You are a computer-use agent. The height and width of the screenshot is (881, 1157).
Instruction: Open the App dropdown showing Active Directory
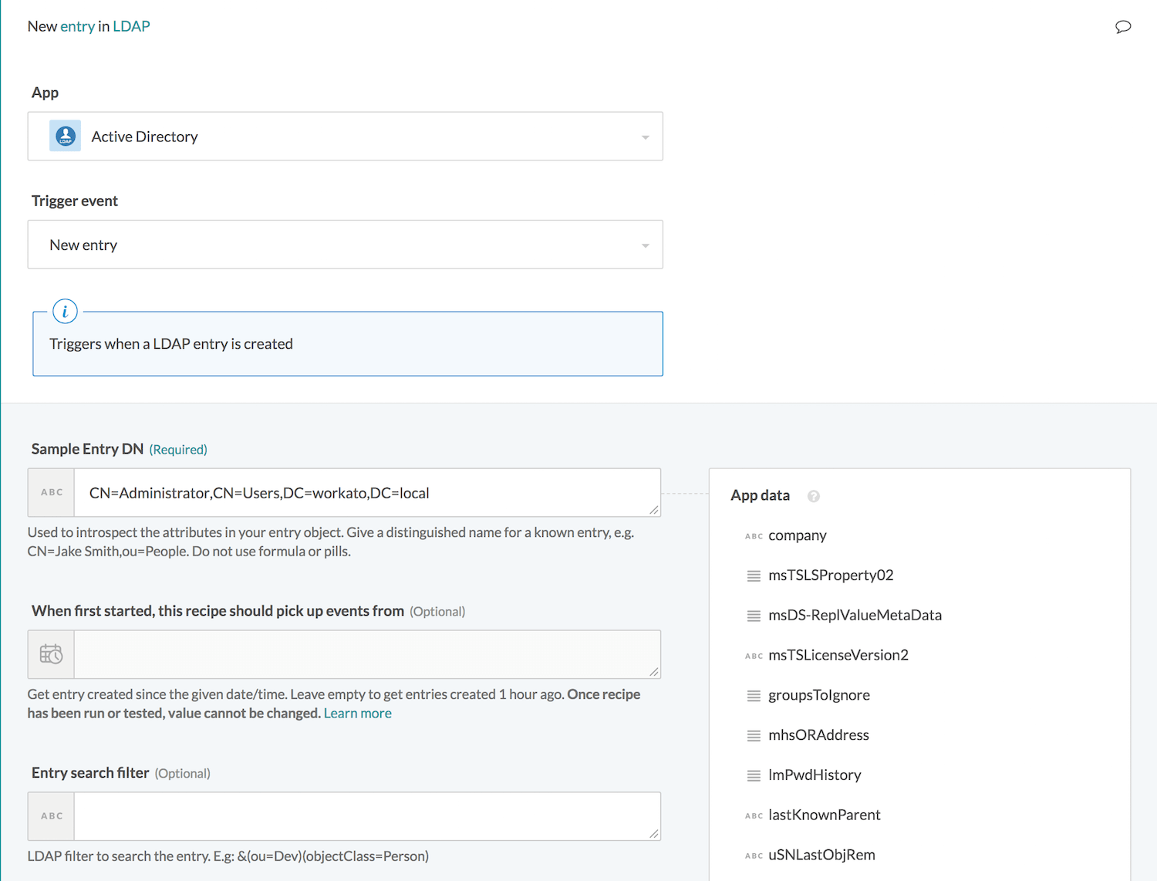pyautogui.click(x=345, y=137)
